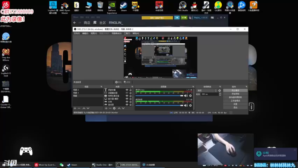298x168 pixels.
Task: Open source filters button in OBS toolbar
Action: click(x=127, y=82)
